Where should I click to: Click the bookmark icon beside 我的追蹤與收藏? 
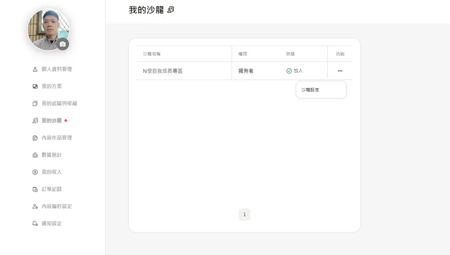coord(35,103)
